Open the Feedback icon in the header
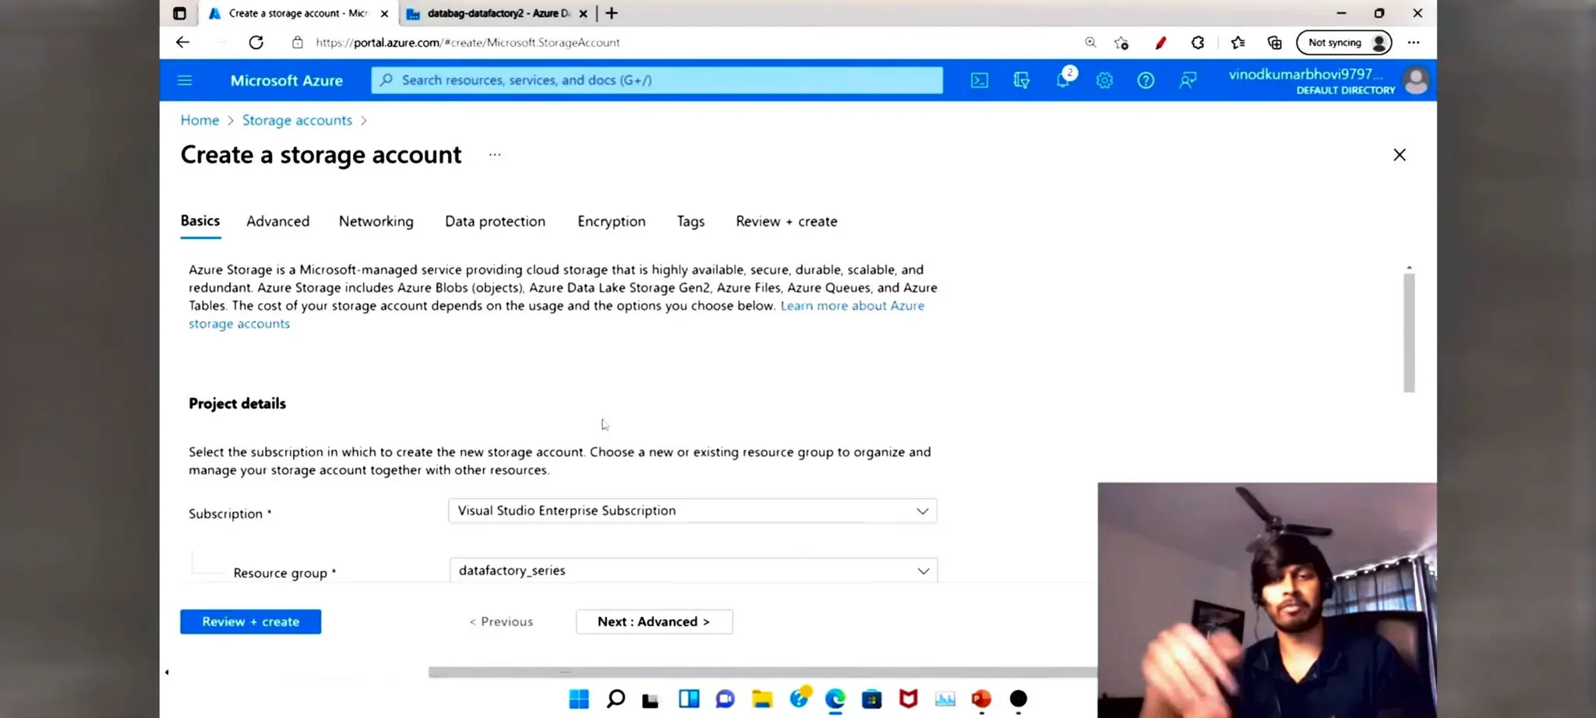This screenshot has height=718, width=1596. click(x=1188, y=80)
